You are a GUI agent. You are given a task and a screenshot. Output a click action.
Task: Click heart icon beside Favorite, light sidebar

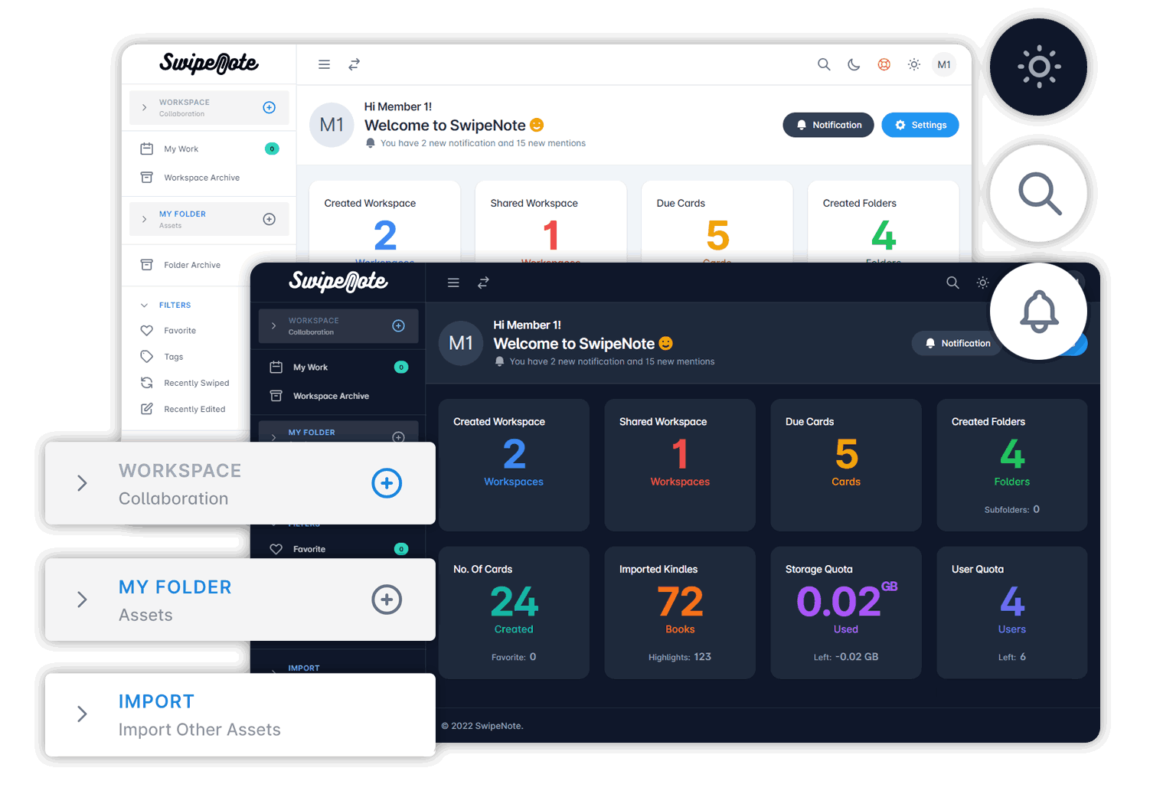pos(147,331)
